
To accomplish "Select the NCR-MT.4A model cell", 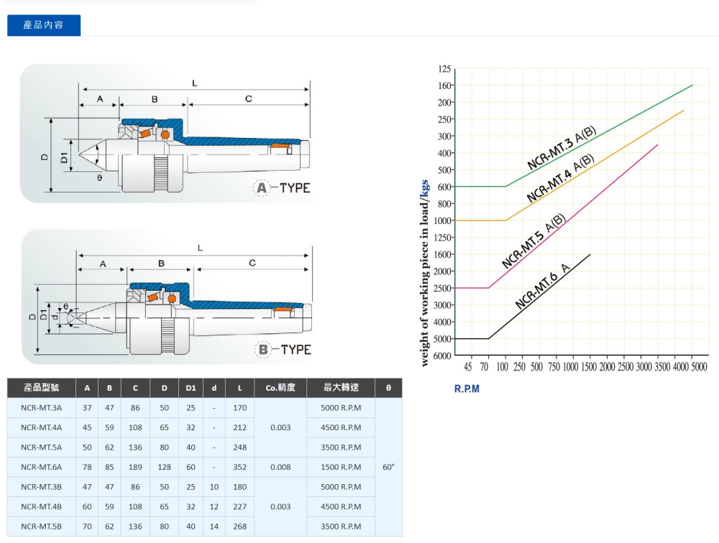I will (x=41, y=427).
